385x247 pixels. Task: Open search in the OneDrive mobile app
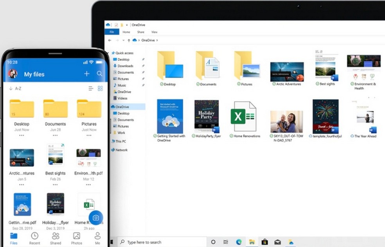99,74
